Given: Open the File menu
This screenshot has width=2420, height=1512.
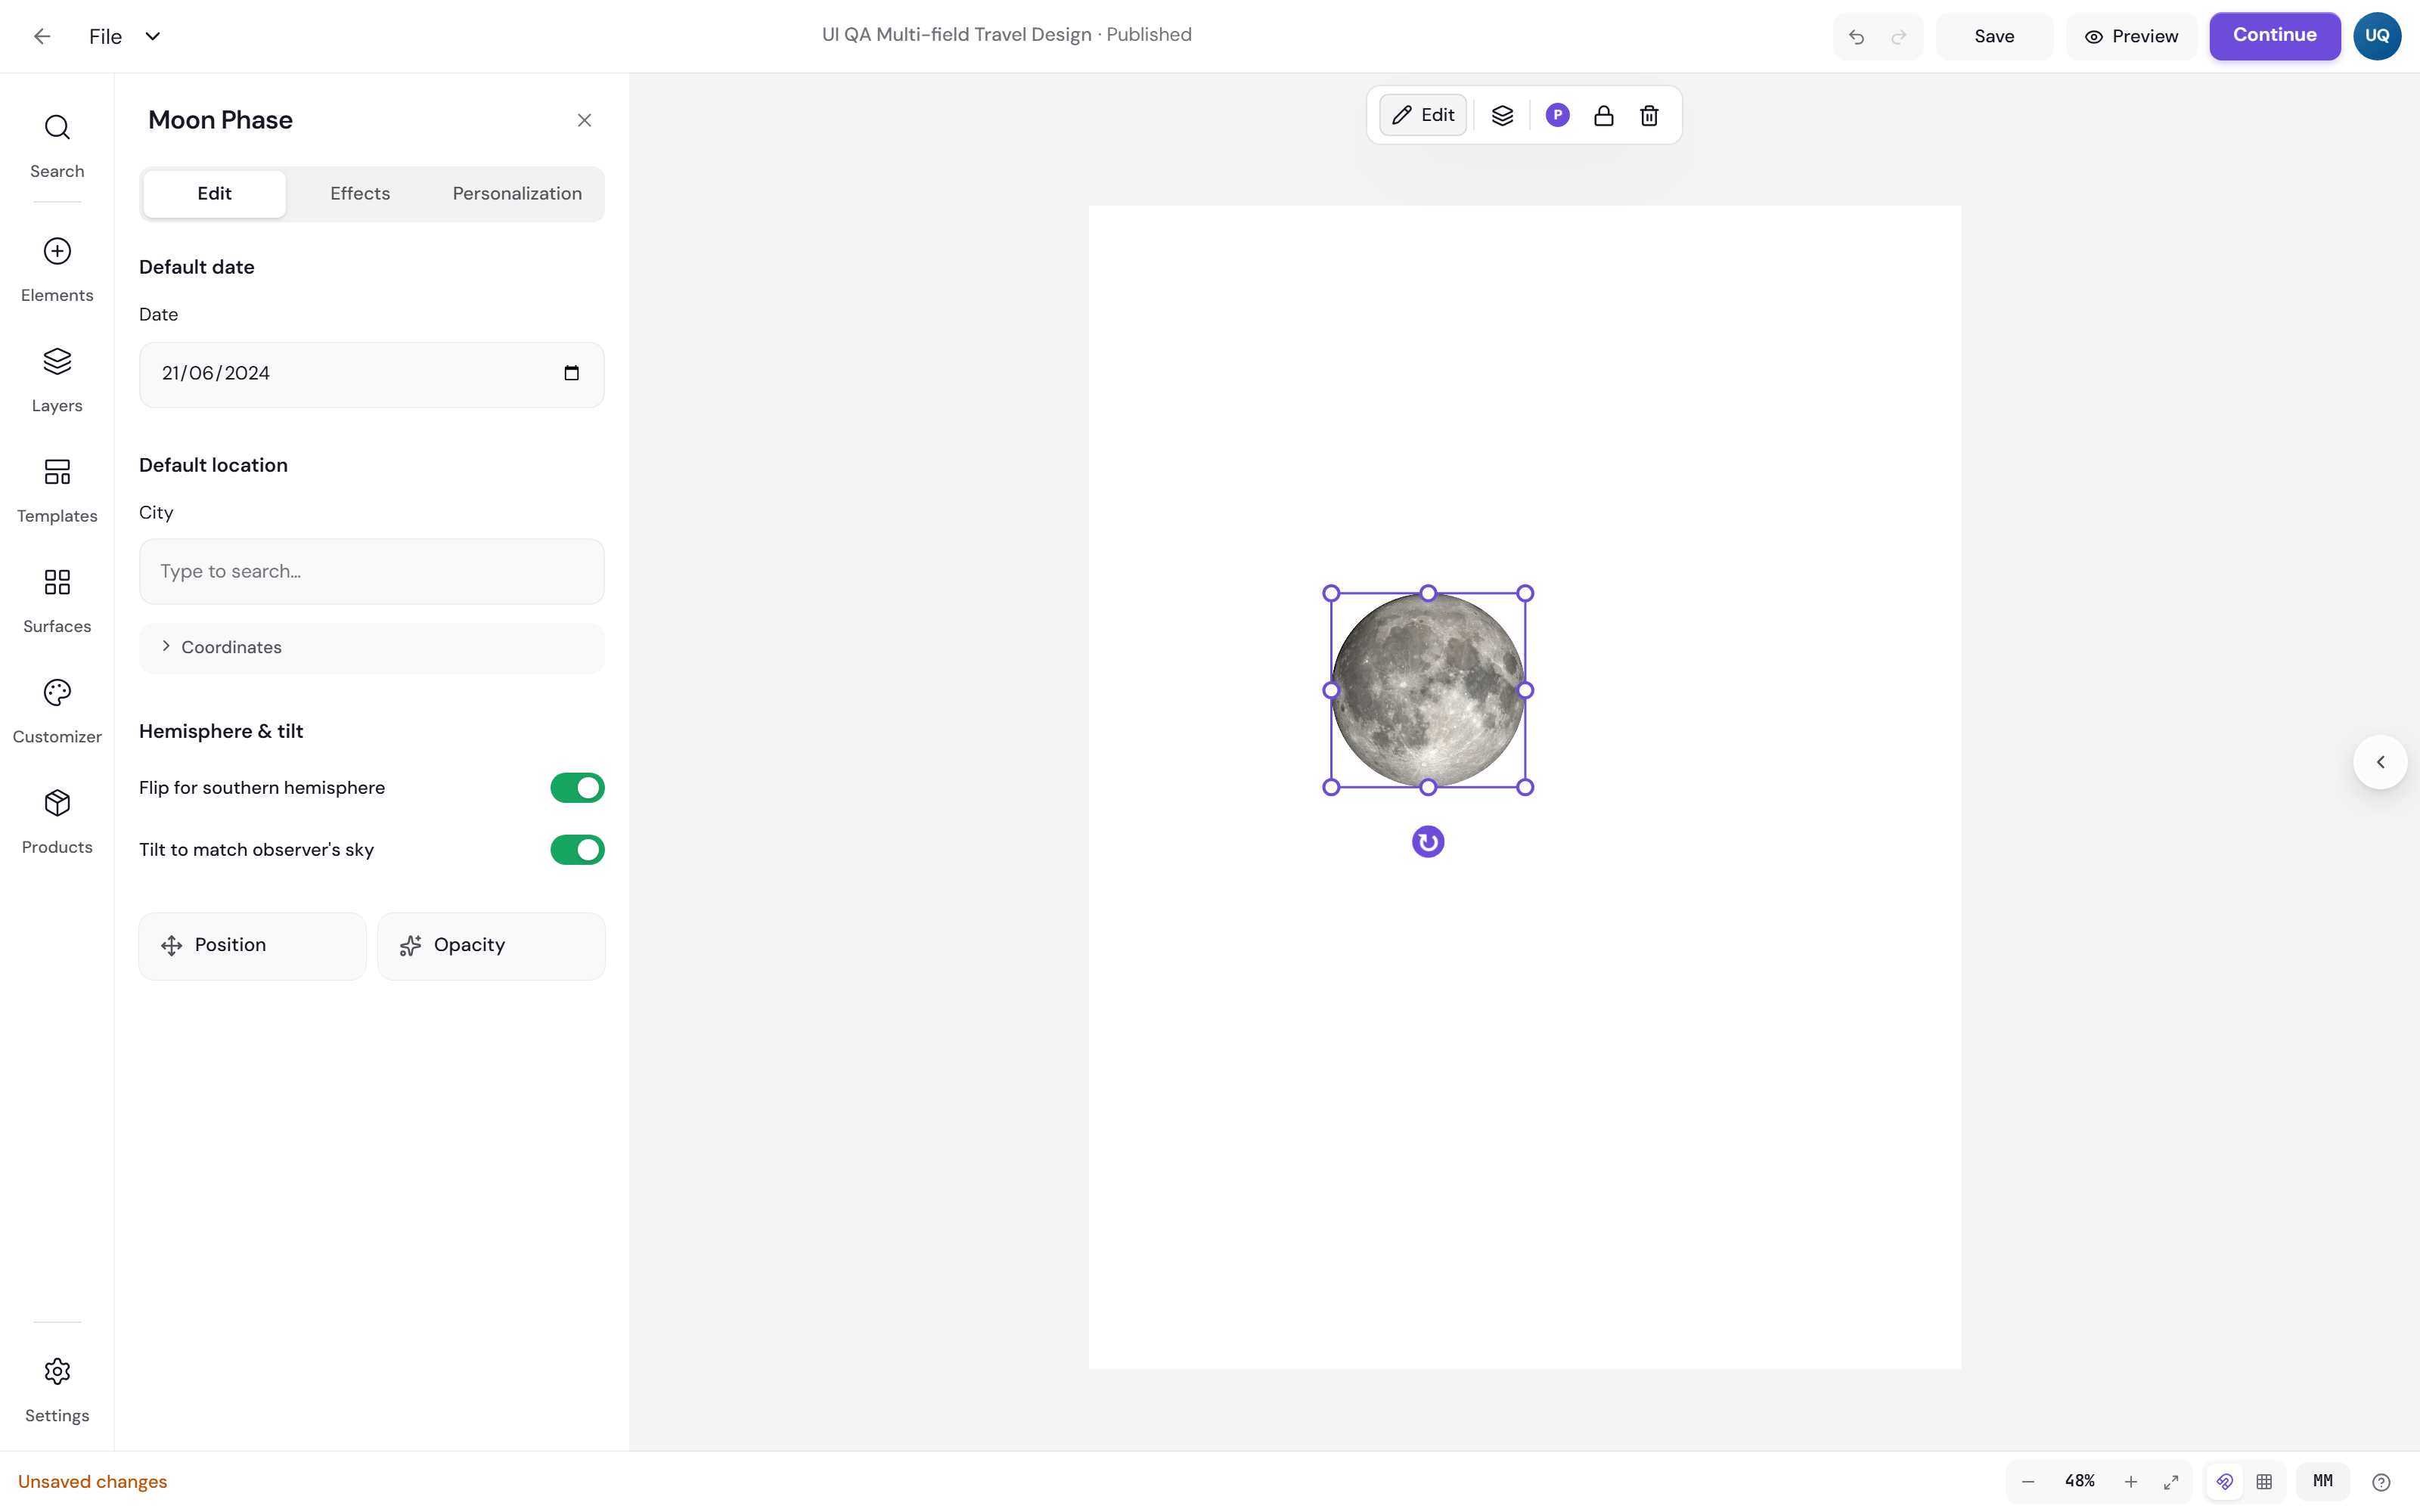Looking at the screenshot, I should point(124,36).
